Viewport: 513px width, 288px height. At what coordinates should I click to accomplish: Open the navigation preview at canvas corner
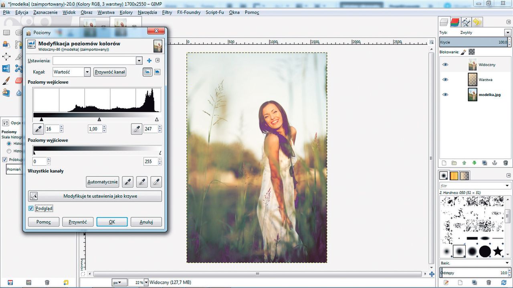point(432,274)
